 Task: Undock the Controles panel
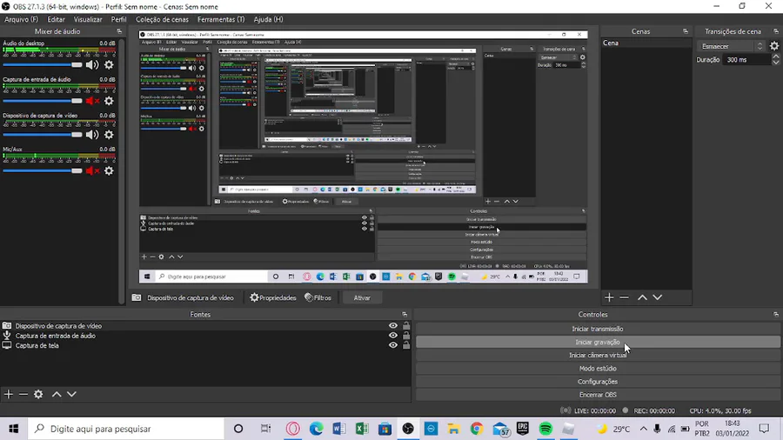pos(775,314)
